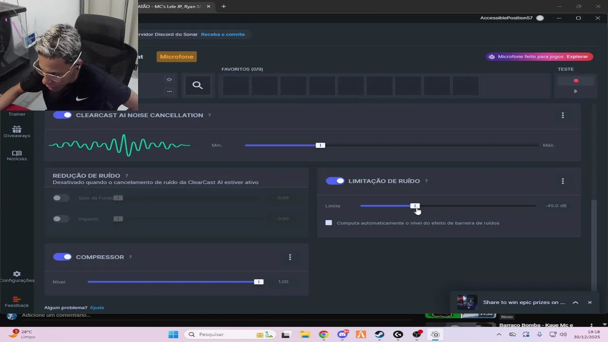Close the MC's Lele JP browser tab

pyautogui.click(x=209, y=6)
